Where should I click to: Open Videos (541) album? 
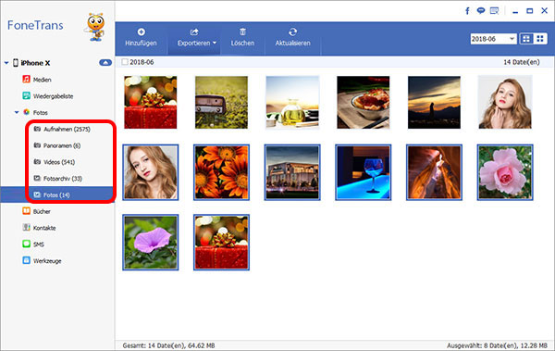tap(55, 162)
